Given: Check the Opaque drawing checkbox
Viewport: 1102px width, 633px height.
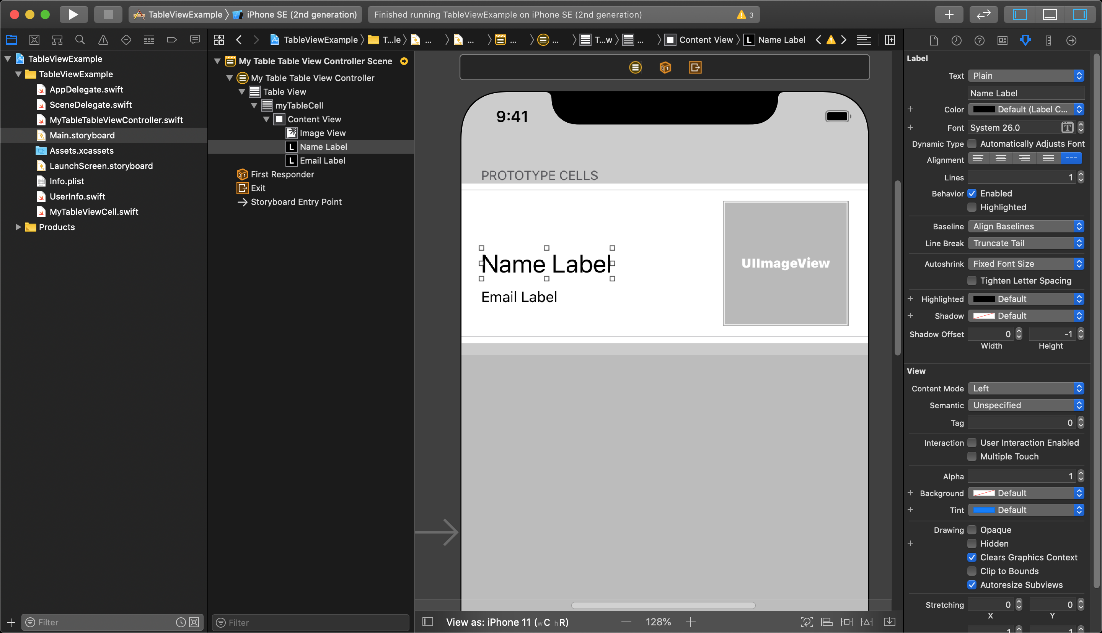Looking at the screenshot, I should (x=972, y=530).
